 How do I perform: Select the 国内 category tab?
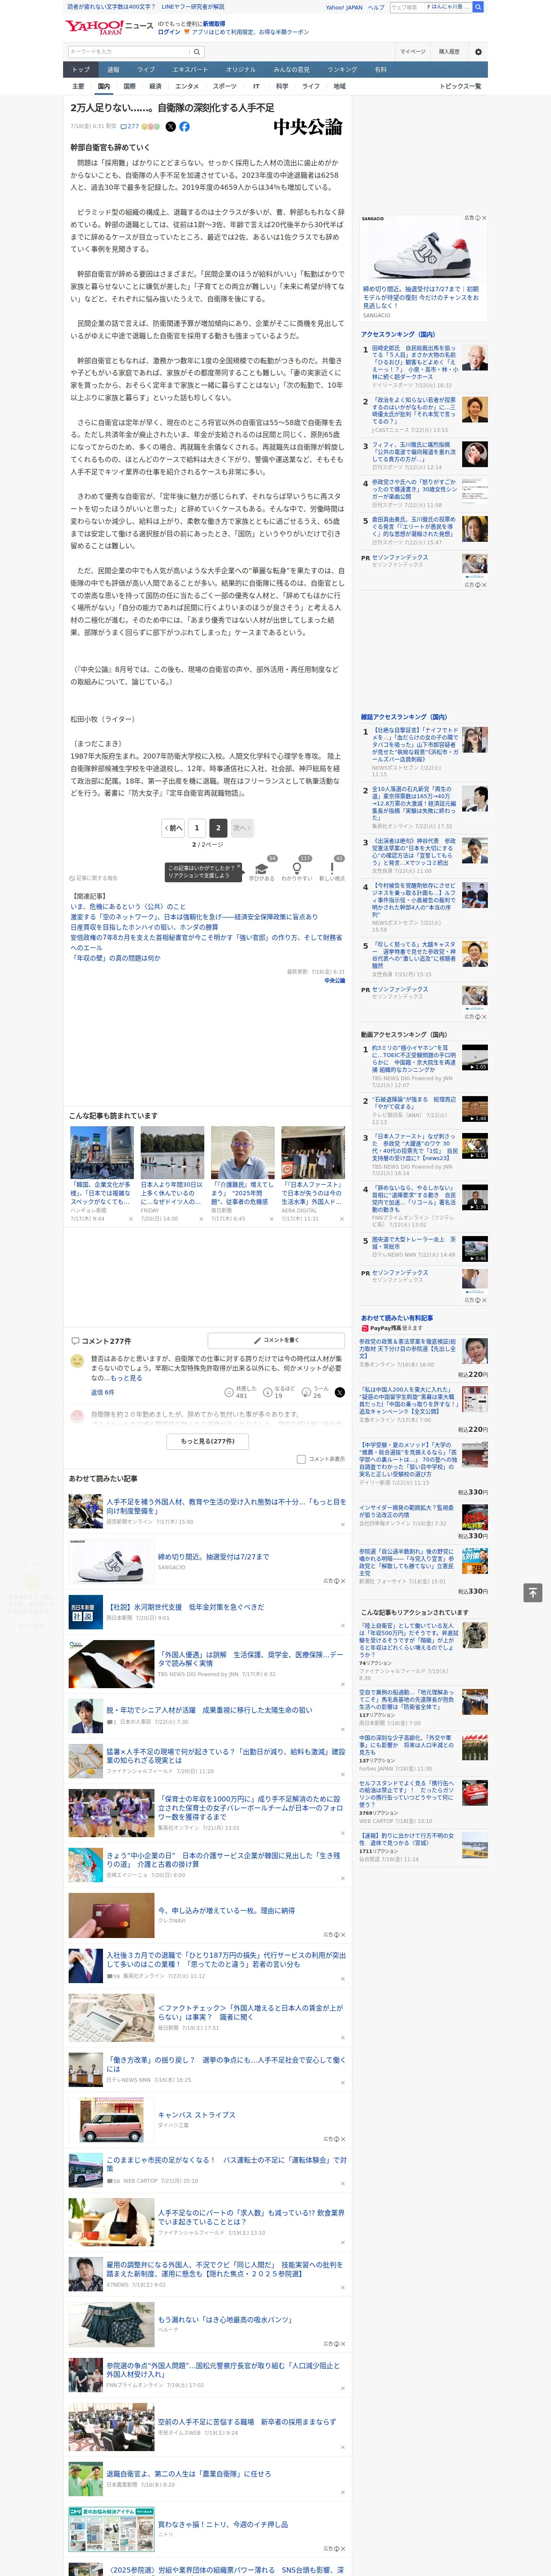coord(104,87)
